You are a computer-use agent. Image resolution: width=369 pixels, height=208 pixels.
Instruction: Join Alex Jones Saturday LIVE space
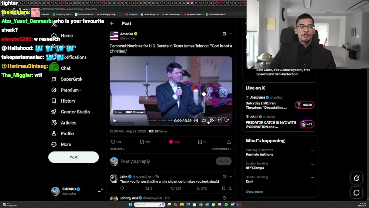[x=305, y=105]
